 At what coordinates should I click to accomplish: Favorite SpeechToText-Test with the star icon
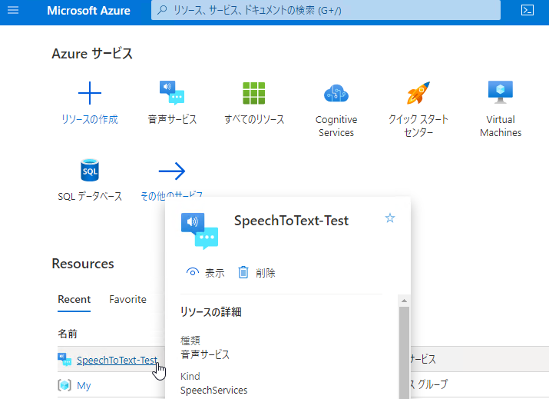tap(390, 218)
